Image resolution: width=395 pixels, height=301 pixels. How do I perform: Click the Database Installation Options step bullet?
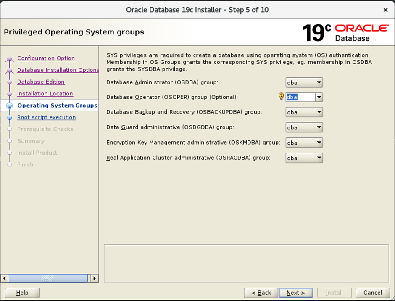pos(10,71)
